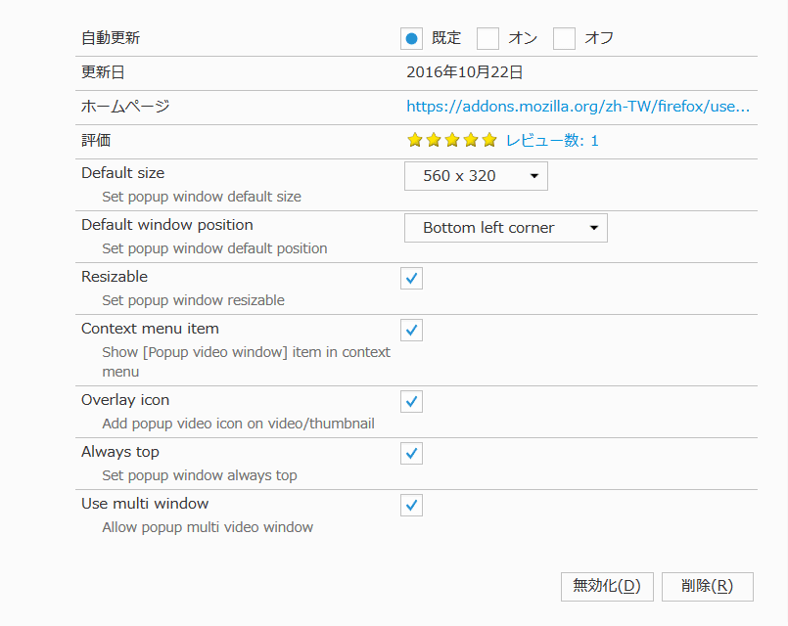Select the オフ auto-update radio button
This screenshot has width=788, height=626.
point(564,39)
